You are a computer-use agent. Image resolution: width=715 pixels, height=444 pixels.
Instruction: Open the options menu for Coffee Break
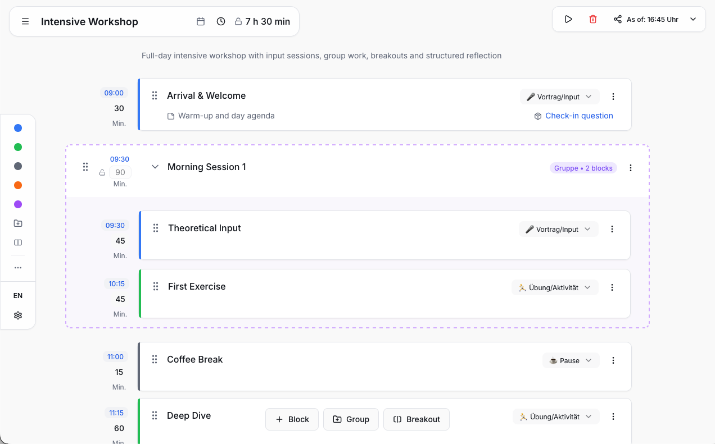tap(613, 360)
